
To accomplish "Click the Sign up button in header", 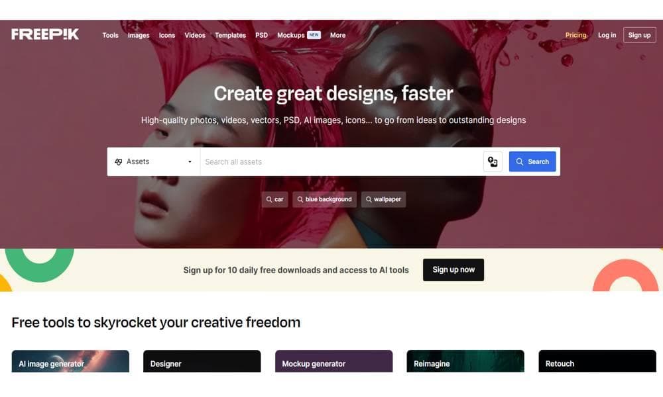I will point(639,35).
